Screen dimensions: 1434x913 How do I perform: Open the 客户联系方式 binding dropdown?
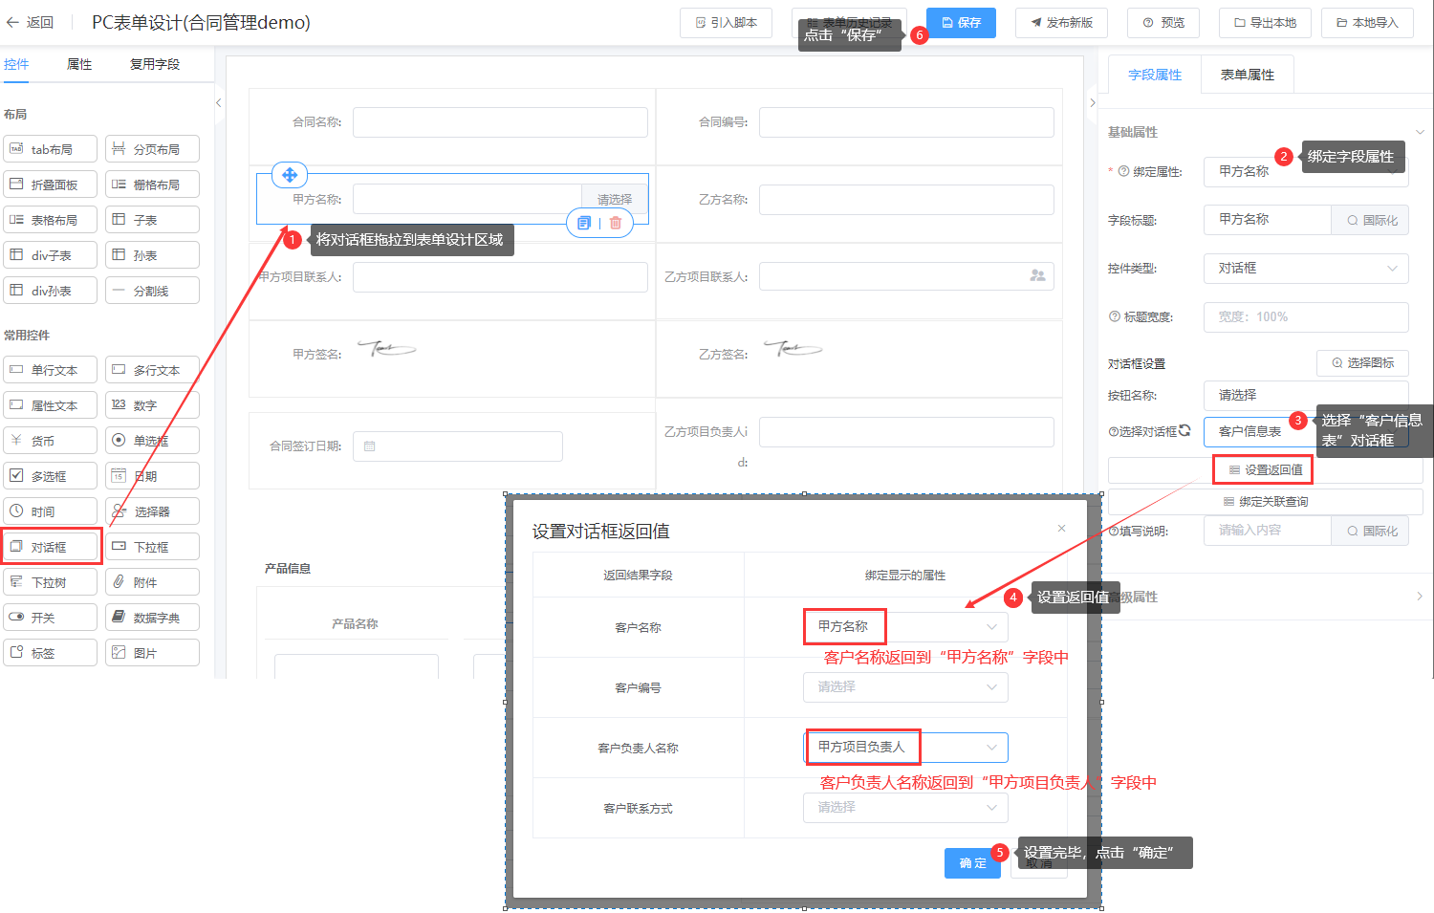905,807
